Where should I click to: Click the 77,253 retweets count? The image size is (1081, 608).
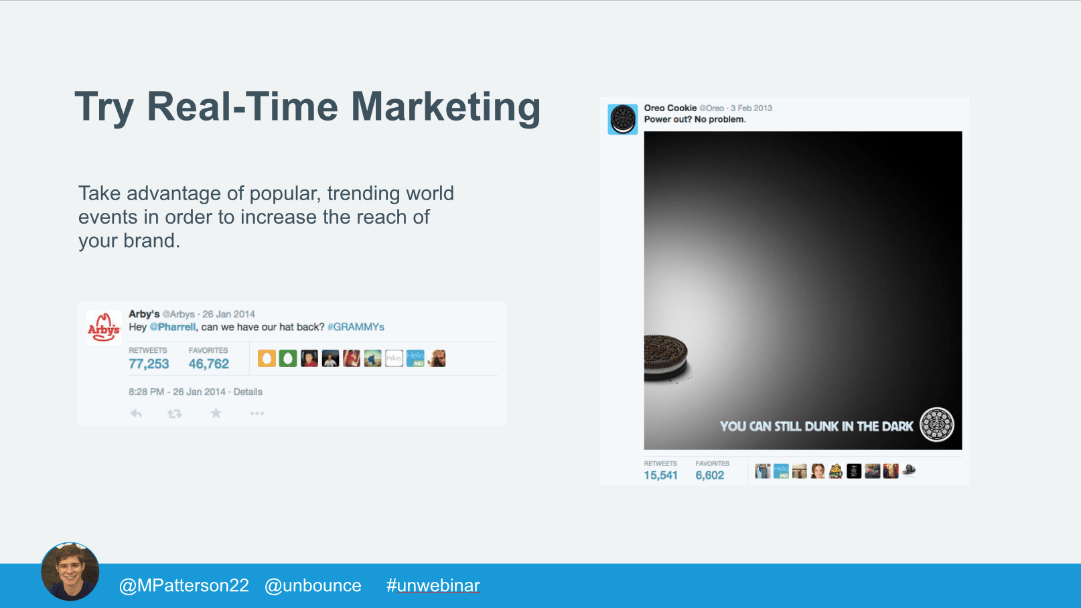tap(149, 364)
